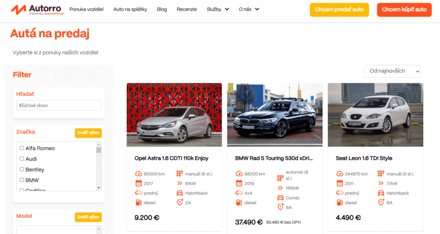Click drivetrain icon on Opel Astra card
440x234 pixels.
pyautogui.click(x=139, y=193)
